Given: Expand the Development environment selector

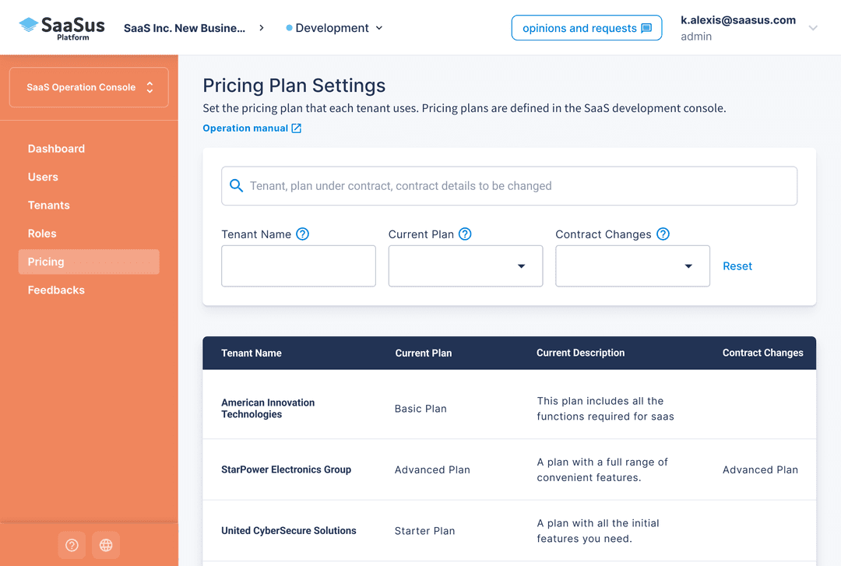Looking at the screenshot, I should [380, 27].
